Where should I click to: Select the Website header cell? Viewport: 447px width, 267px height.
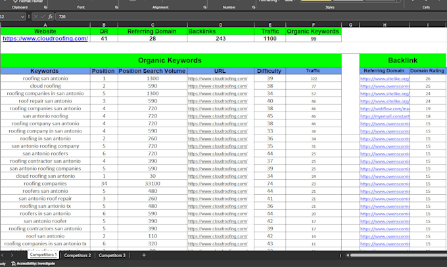tap(45, 31)
